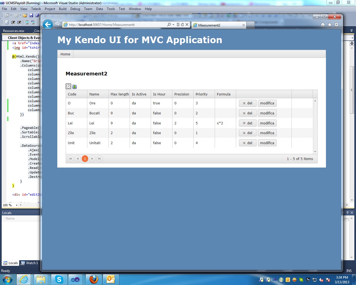Delete the Bucati row with del

(x=248, y=113)
